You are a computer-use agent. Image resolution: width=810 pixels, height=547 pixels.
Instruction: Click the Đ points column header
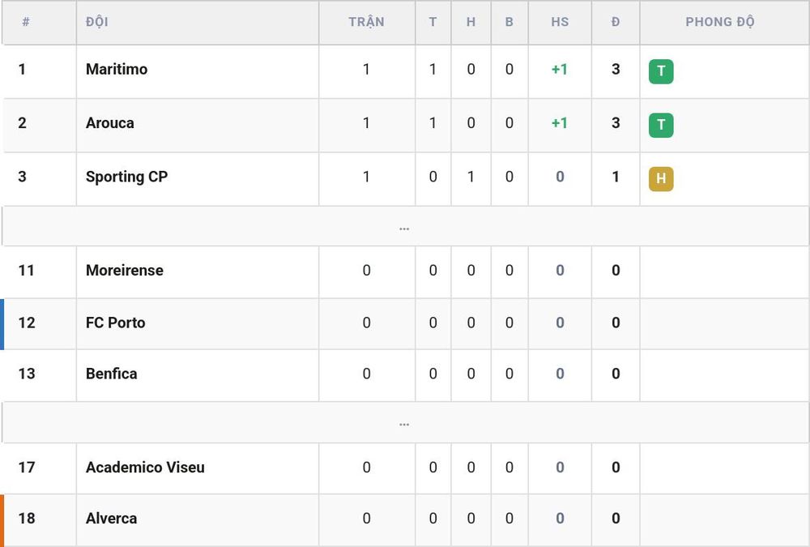pos(616,22)
